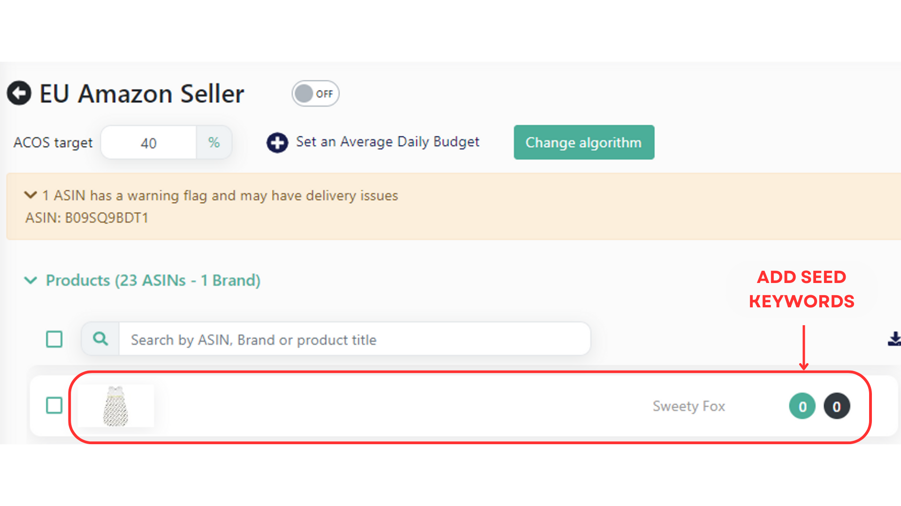Screen dimensions: 901x506
Task: Click the green 0 keyword badge
Action: (x=802, y=406)
